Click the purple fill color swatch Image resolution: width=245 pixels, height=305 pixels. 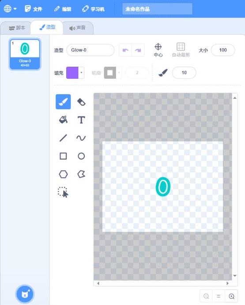pos(72,72)
